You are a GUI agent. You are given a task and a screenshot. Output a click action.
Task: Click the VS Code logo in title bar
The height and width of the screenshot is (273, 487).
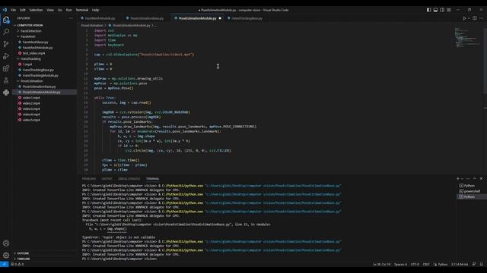click(5, 10)
